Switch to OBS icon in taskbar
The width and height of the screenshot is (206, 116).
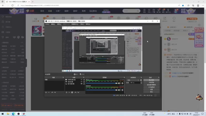point(19,114)
